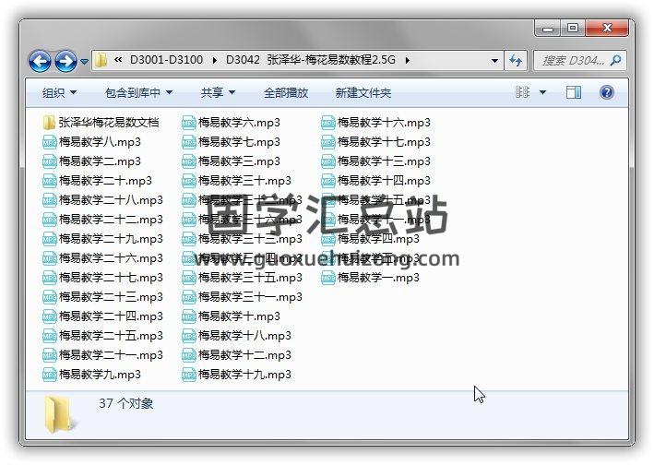Select file name 梅易教学十九.mp3
The width and height of the screenshot is (654, 465).
[x=244, y=375]
